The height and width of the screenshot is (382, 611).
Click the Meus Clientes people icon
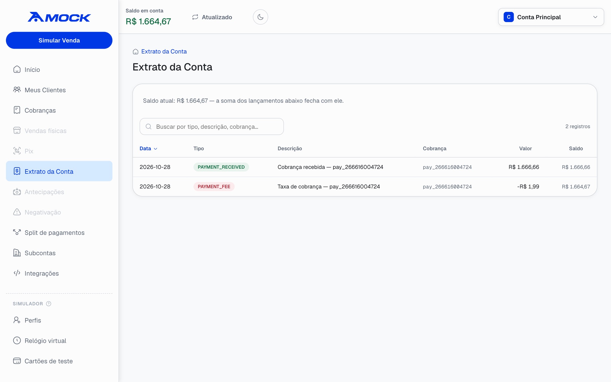17,90
